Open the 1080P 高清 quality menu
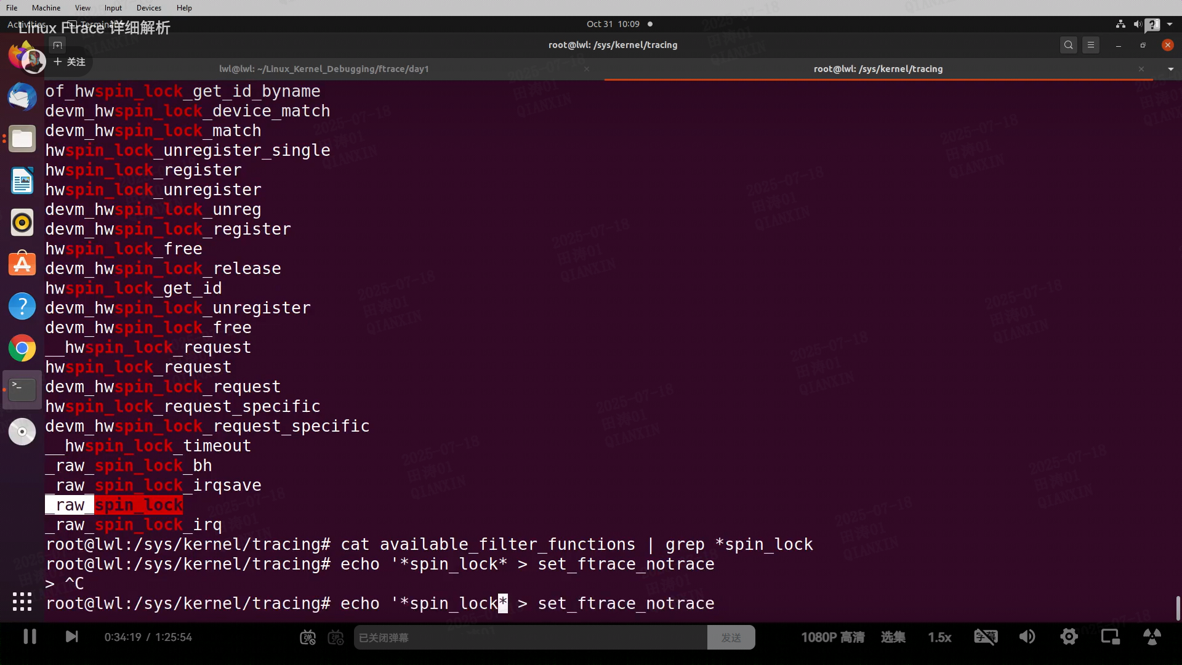 click(x=832, y=637)
